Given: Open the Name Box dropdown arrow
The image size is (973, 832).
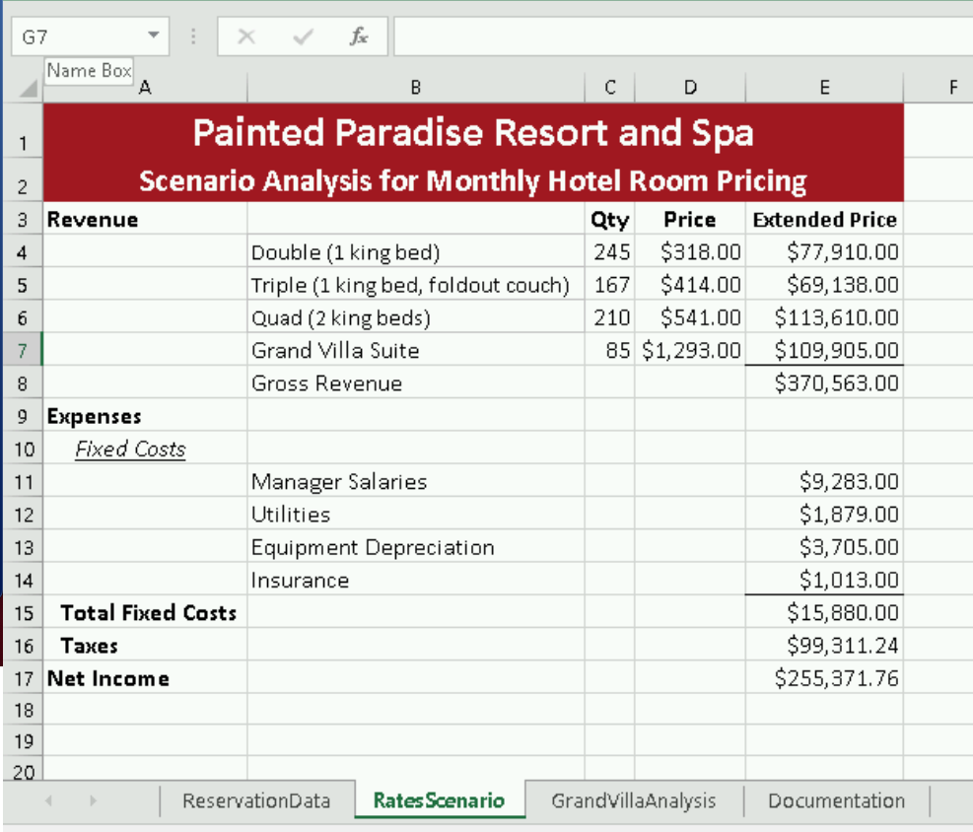Looking at the screenshot, I should pos(153,35).
